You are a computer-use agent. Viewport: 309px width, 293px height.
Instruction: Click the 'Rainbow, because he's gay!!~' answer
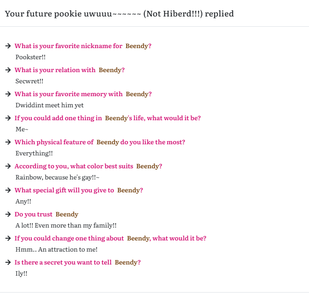(x=58, y=178)
